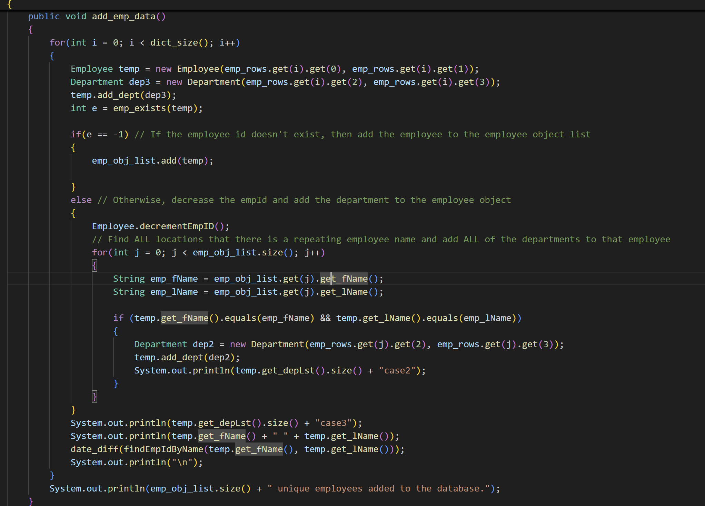
Task: Click the emp_lName variable declaration
Action: [174, 292]
